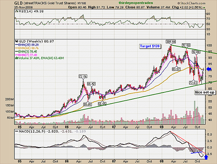Click the candlestick icon before GLD (Weekly)

17,41
